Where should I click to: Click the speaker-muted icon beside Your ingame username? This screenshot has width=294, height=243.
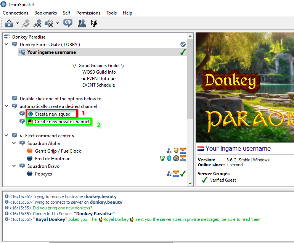[x=22, y=52]
